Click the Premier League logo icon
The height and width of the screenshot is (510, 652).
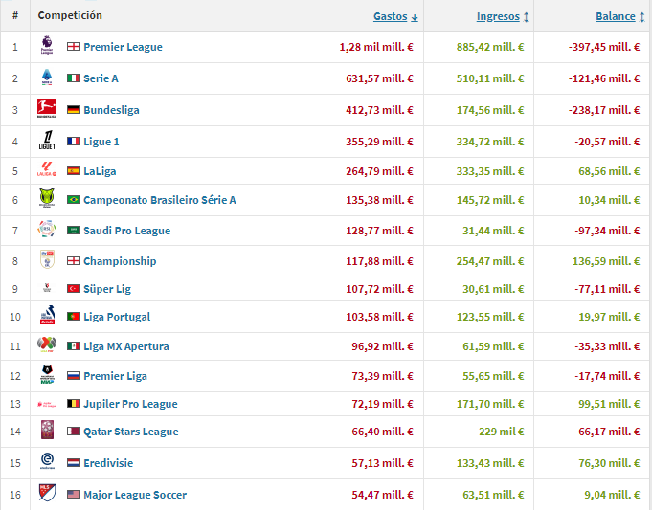47,45
